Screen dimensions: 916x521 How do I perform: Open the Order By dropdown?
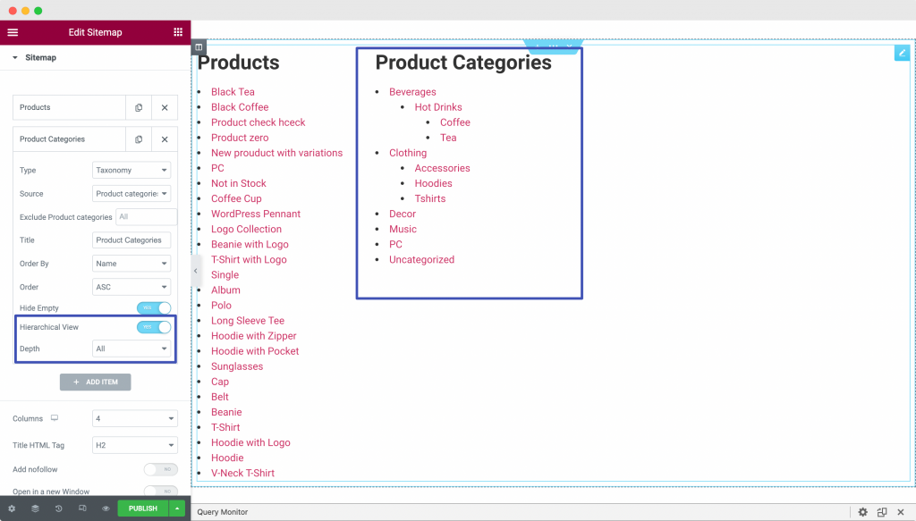click(x=131, y=264)
